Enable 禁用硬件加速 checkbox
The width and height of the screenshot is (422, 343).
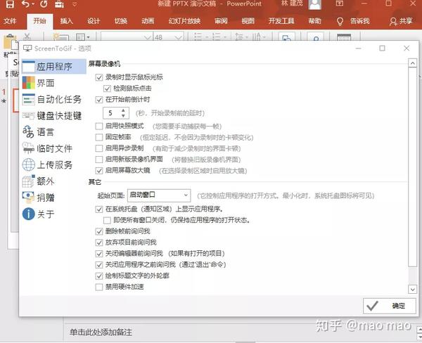tap(99, 287)
